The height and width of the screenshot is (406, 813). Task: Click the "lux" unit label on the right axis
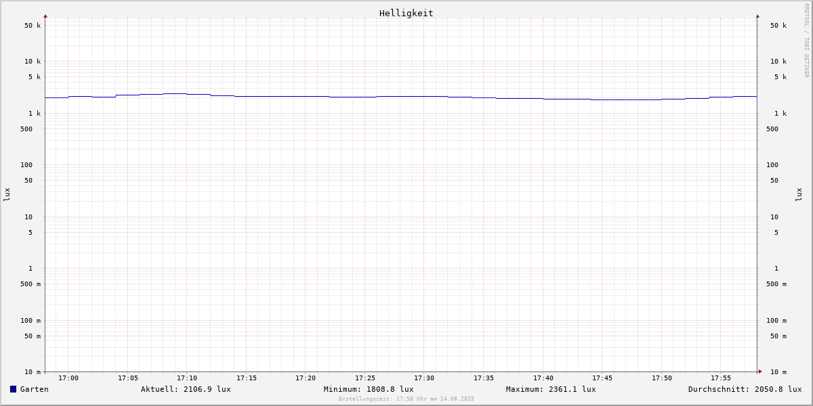(799, 194)
